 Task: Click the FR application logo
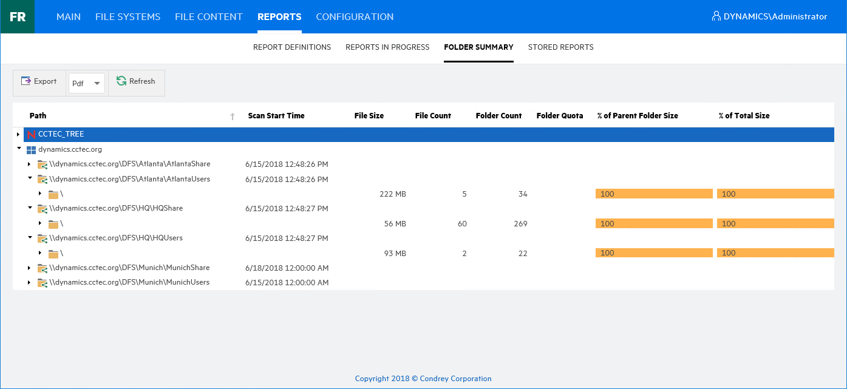point(18,17)
